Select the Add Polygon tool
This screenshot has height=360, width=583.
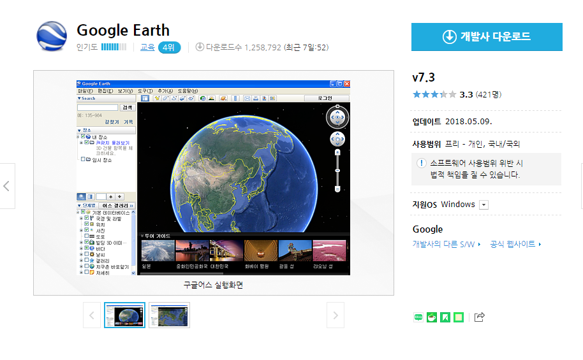(165, 98)
